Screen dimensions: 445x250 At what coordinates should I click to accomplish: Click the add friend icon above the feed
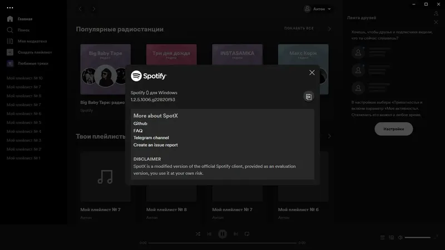tap(436, 13)
